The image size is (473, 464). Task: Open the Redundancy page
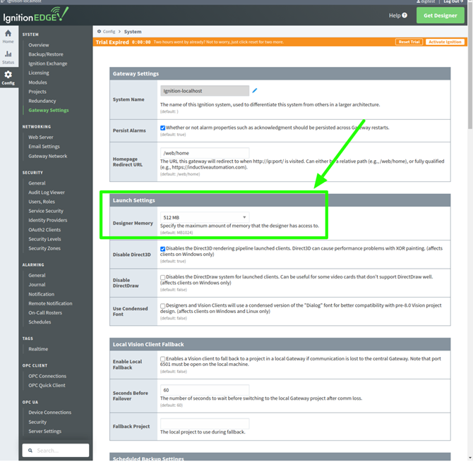click(42, 101)
